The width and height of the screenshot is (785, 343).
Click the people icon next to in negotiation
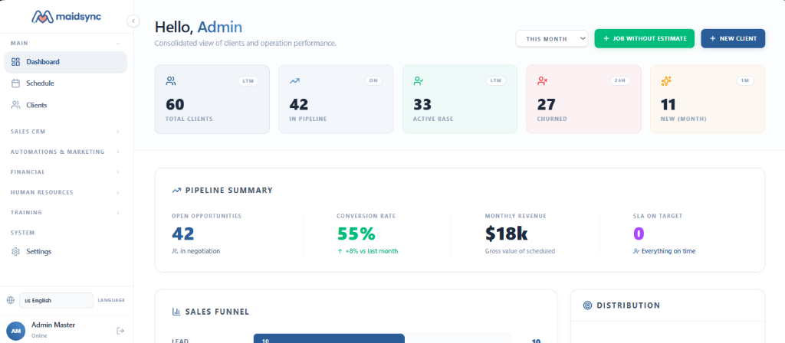(175, 251)
